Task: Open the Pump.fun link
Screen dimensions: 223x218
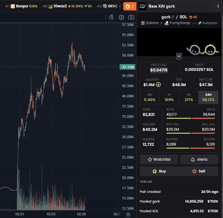Action: [x=208, y=23]
